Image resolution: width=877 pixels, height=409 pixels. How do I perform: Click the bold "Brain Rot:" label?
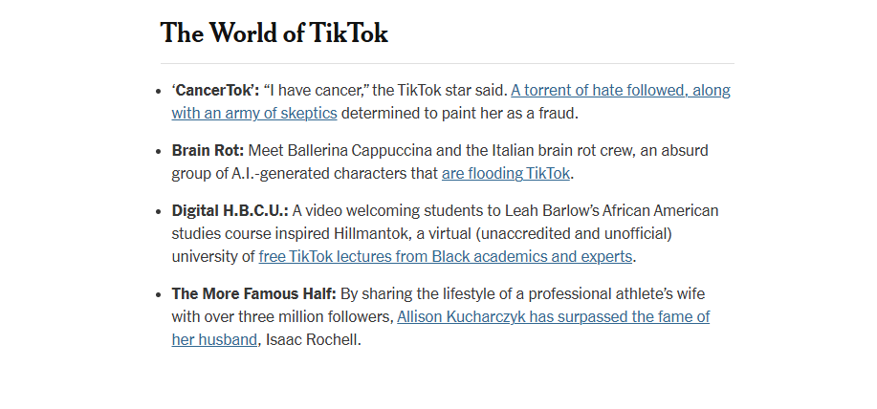click(x=208, y=151)
